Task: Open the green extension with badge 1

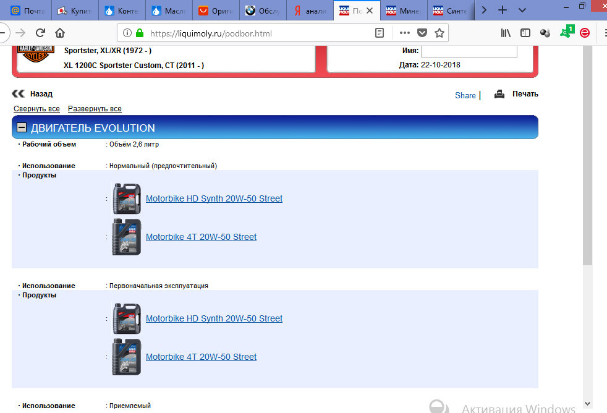Action: tap(567, 32)
